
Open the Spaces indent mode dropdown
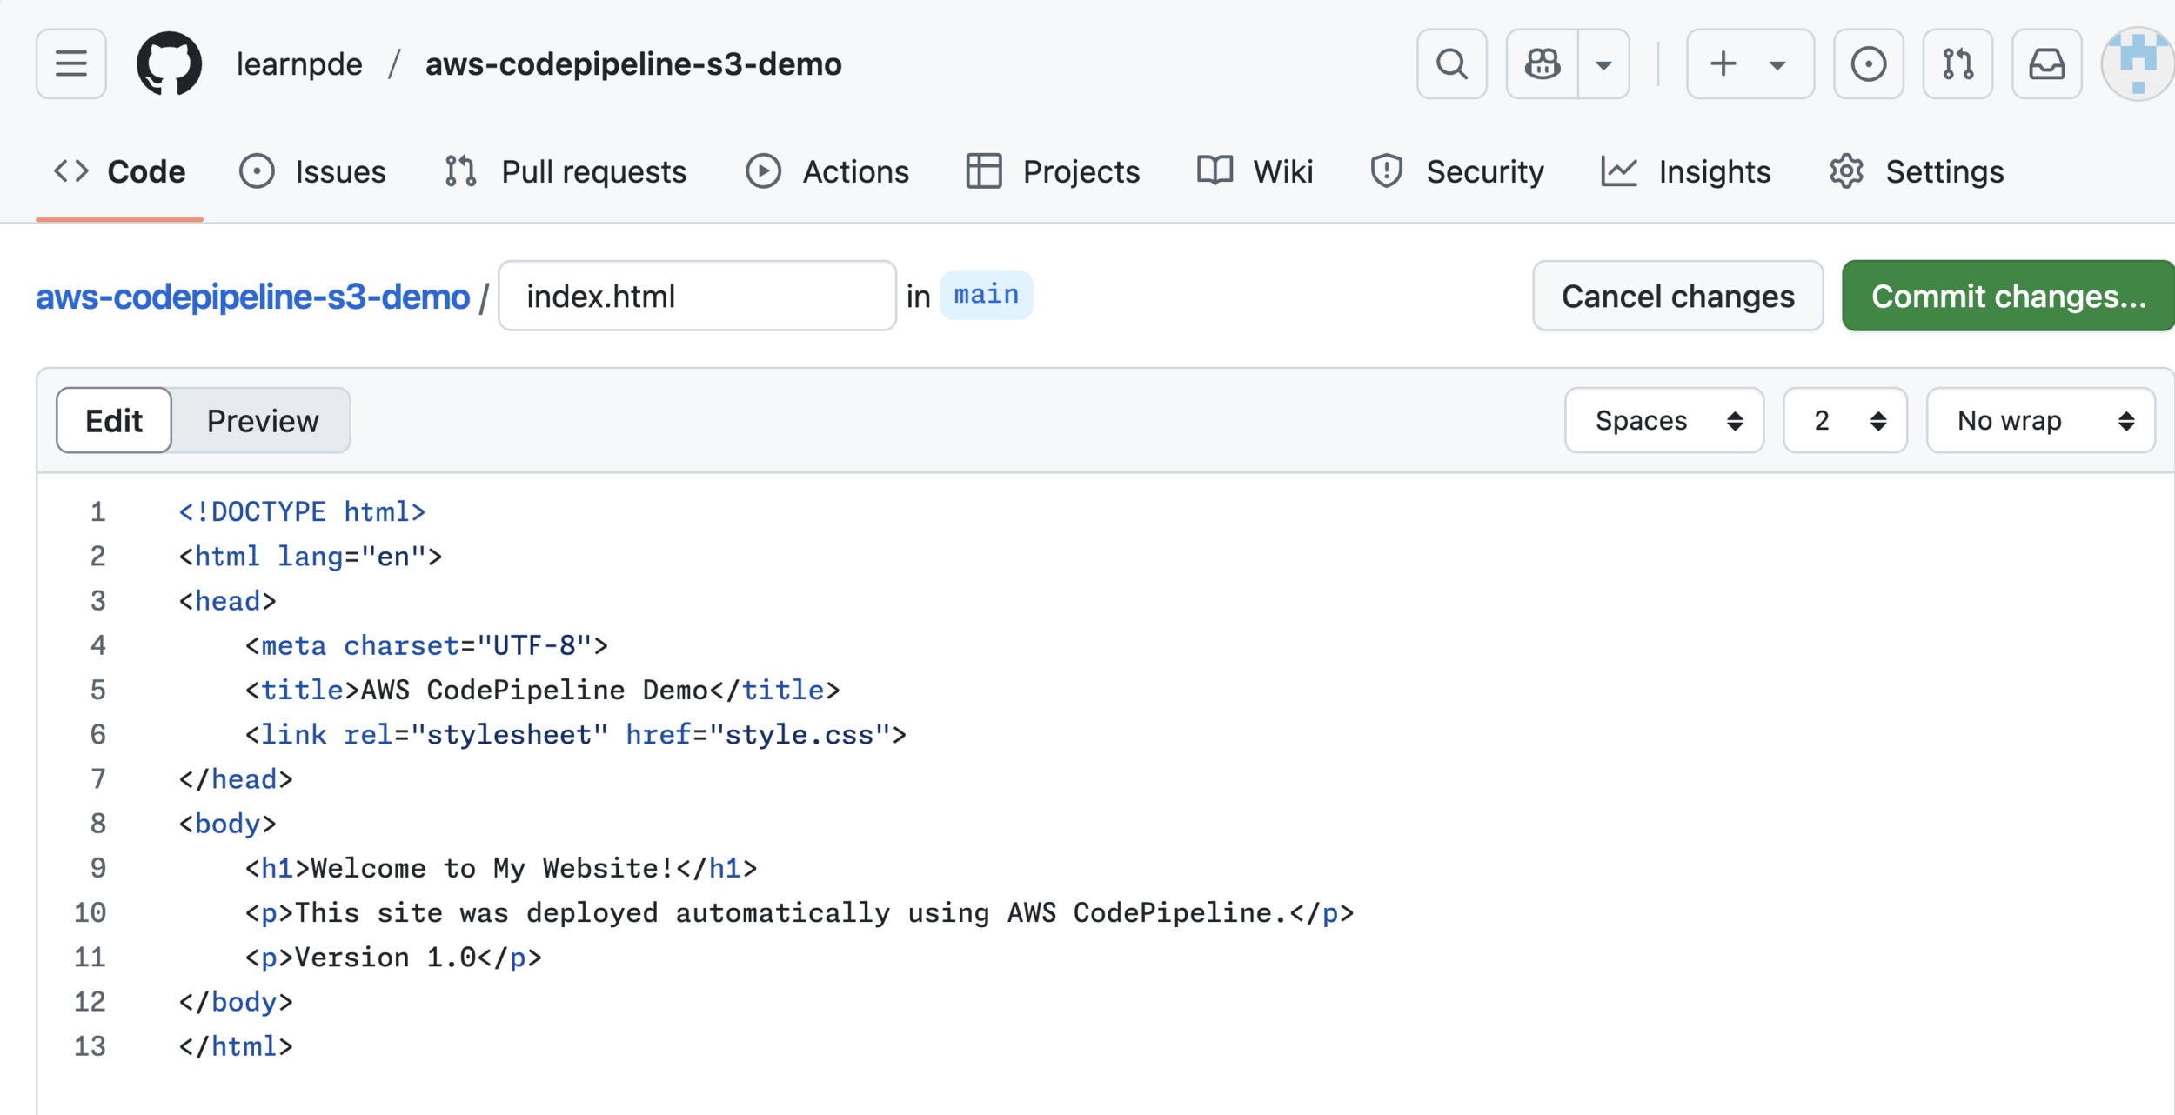tap(1663, 421)
